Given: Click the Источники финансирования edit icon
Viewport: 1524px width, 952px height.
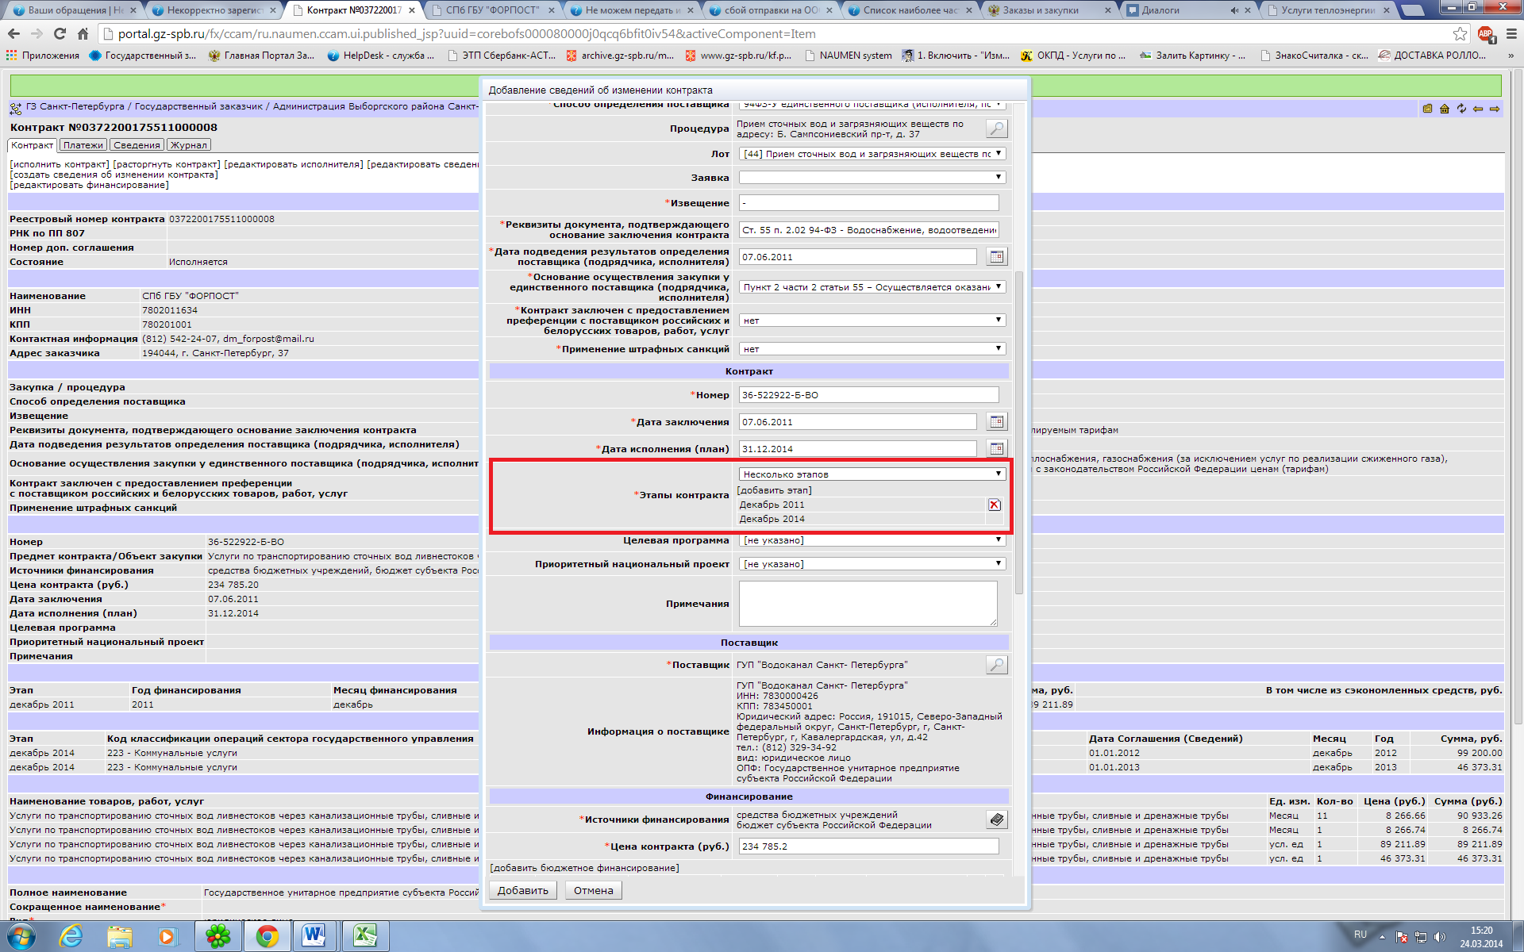Looking at the screenshot, I should click(x=996, y=820).
